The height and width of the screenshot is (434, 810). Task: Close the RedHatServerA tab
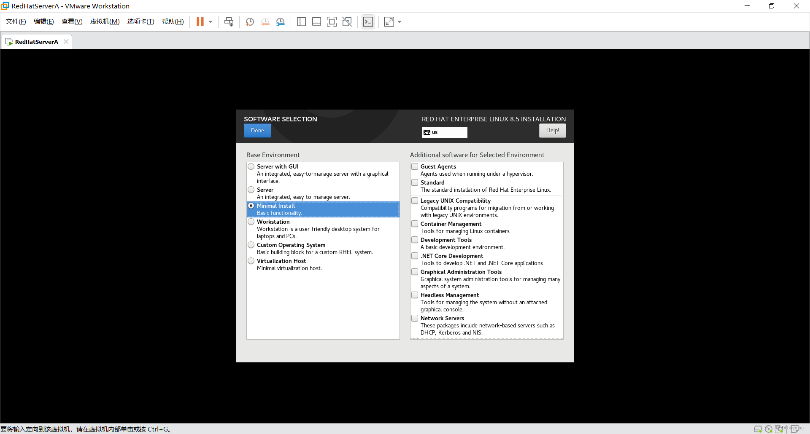point(66,41)
